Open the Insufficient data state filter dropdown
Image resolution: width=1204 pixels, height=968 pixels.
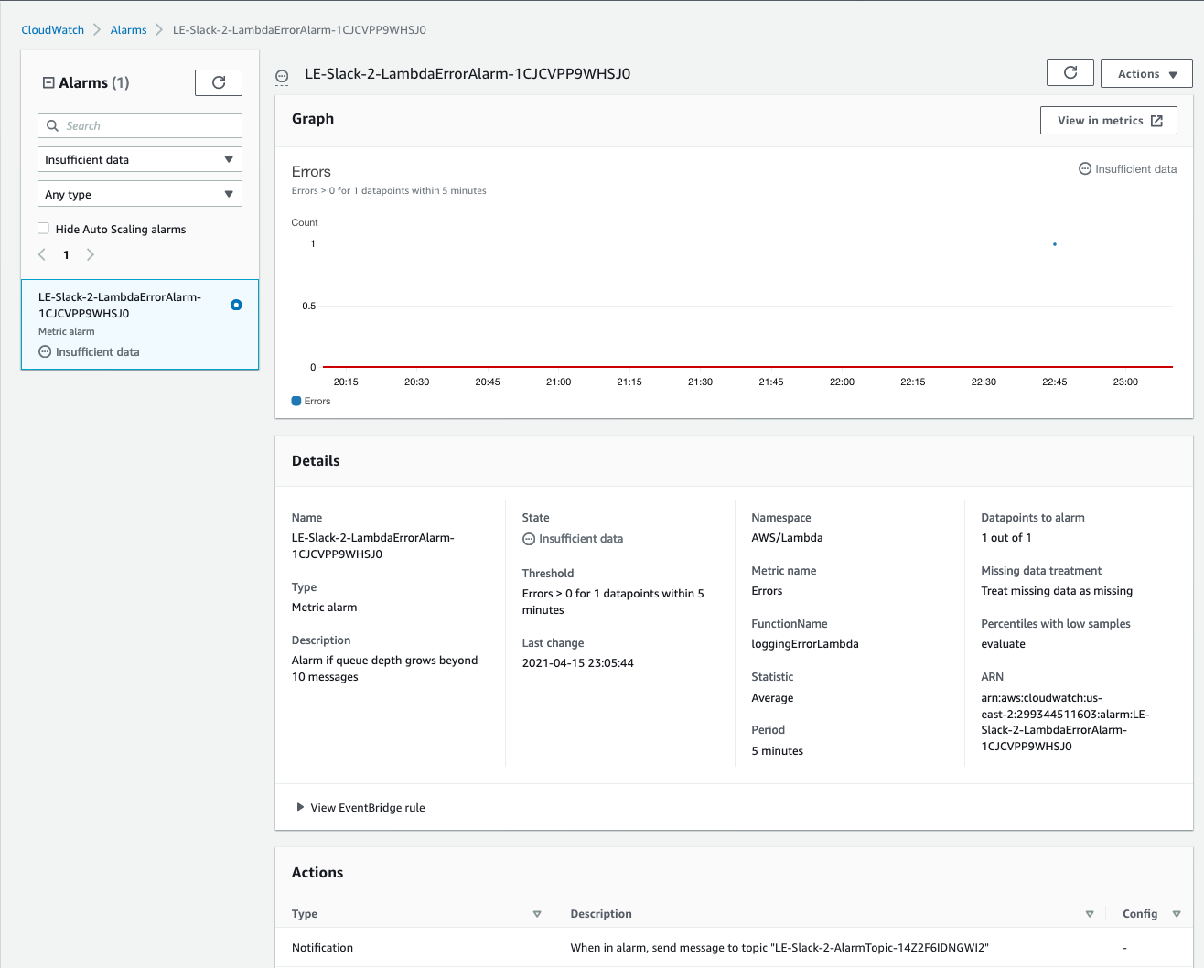139,159
